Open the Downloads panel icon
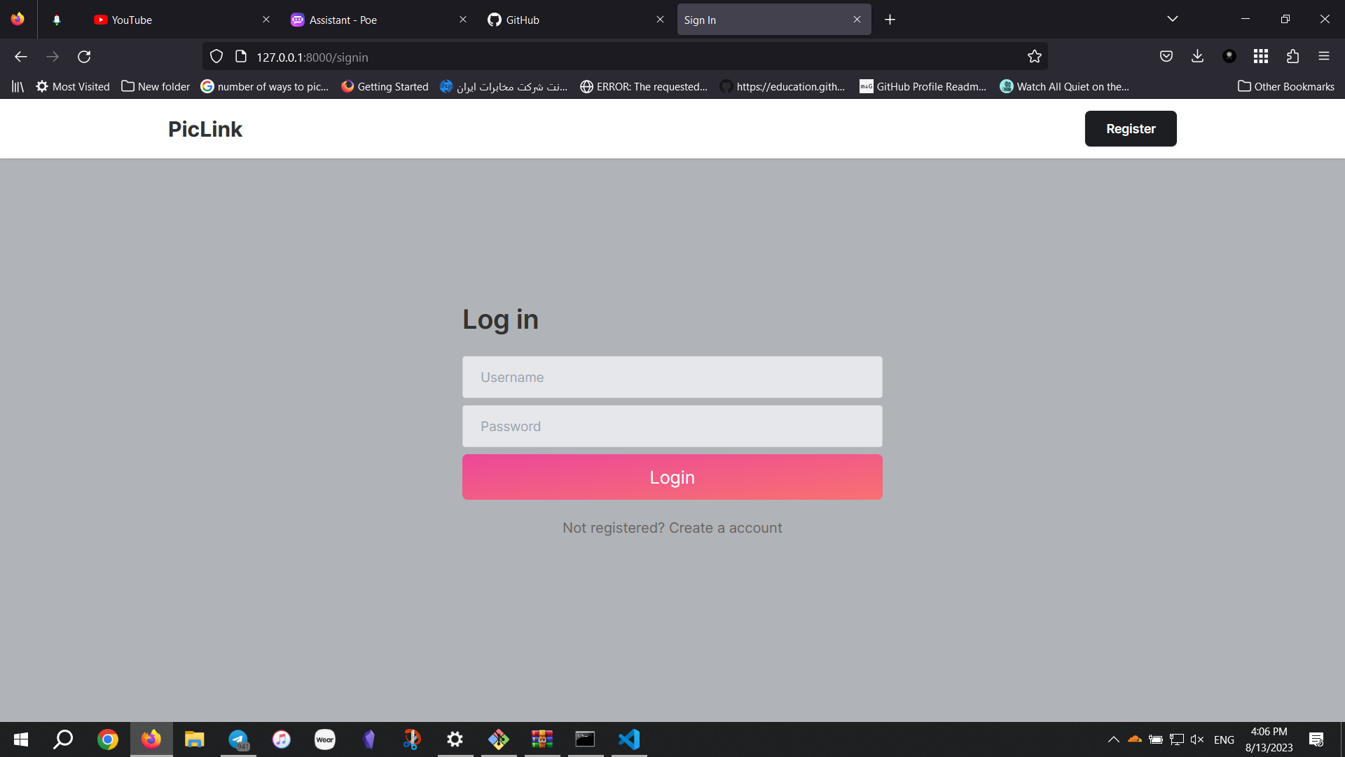Viewport: 1345px width, 757px height. [x=1197, y=56]
